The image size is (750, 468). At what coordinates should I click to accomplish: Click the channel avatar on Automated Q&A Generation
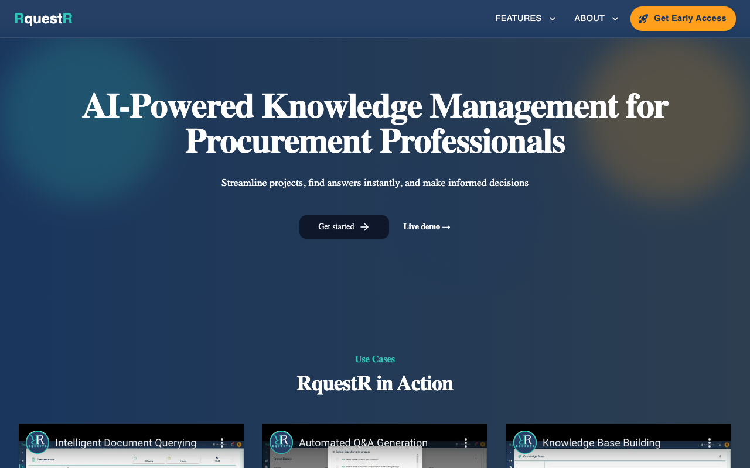(281, 442)
